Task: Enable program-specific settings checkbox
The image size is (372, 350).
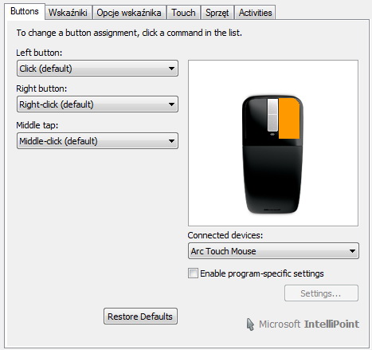Action: click(193, 273)
